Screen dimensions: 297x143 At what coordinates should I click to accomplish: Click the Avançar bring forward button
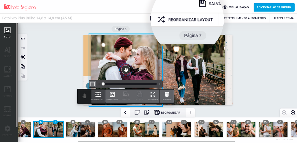tap(126, 96)
